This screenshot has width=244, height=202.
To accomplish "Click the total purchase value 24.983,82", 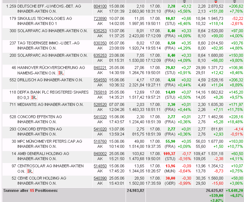I will pyautogui.click(x=135, y=191).
